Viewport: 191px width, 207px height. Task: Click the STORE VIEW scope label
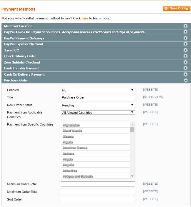(153, 97)
